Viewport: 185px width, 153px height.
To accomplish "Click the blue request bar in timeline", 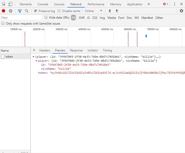I will click(x=146, y=36).
